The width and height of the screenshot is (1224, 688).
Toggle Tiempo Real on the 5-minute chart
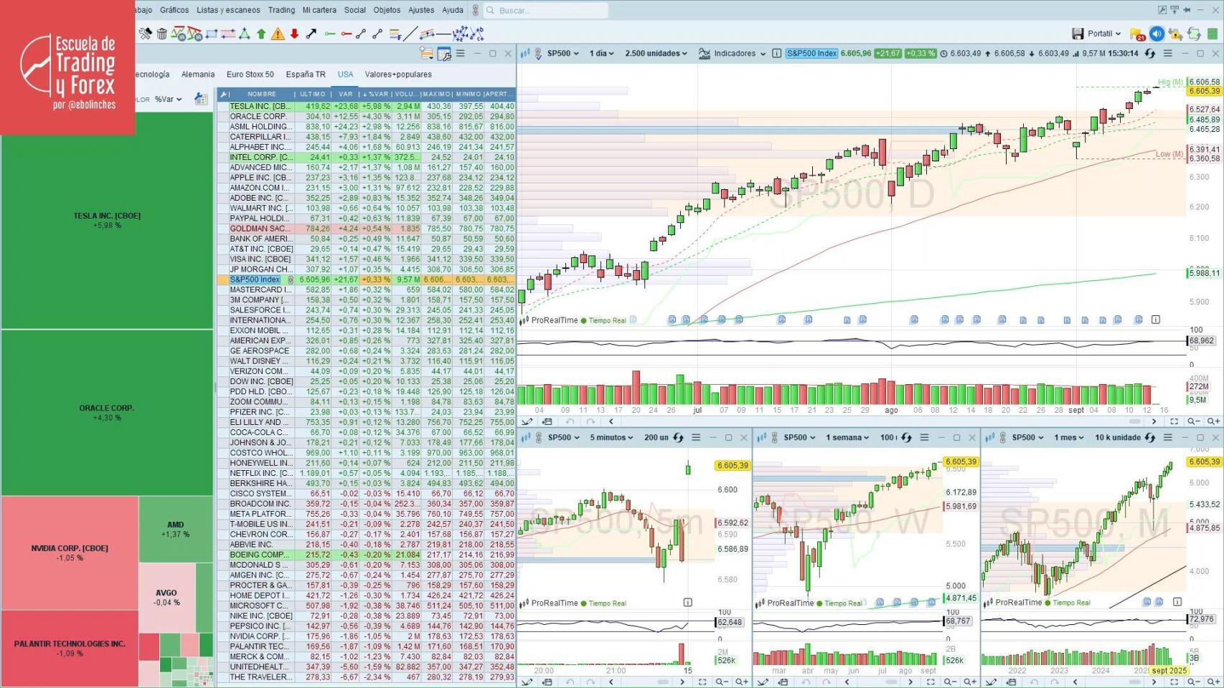click(607, 603)
